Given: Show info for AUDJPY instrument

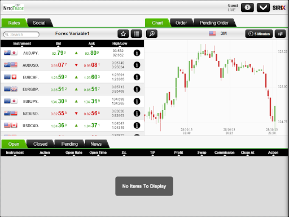Looking at the screenshot, I should (137, 53).
